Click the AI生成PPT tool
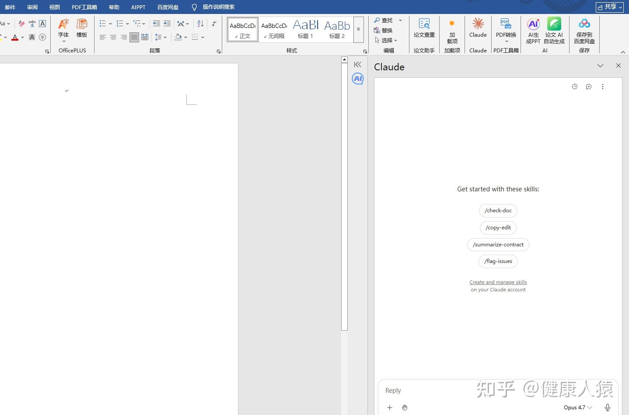This screenshot has height=415, width=629. [533, 31]
